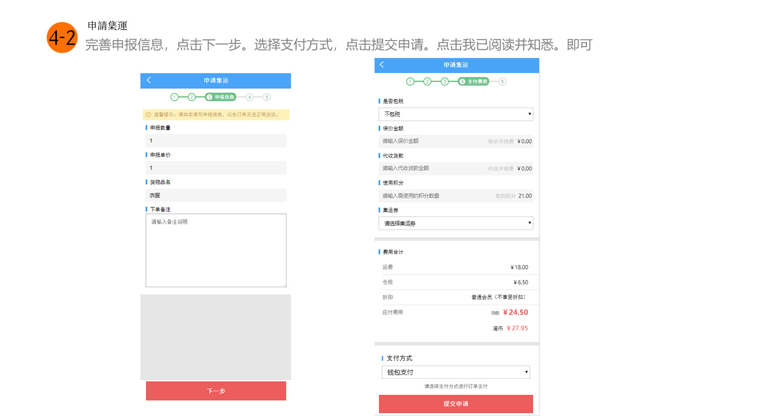Image resolution: width=768 pixels, height=416 pixels.
Task: Select step 5 circle in left progress bar
Action: point(267,97)
